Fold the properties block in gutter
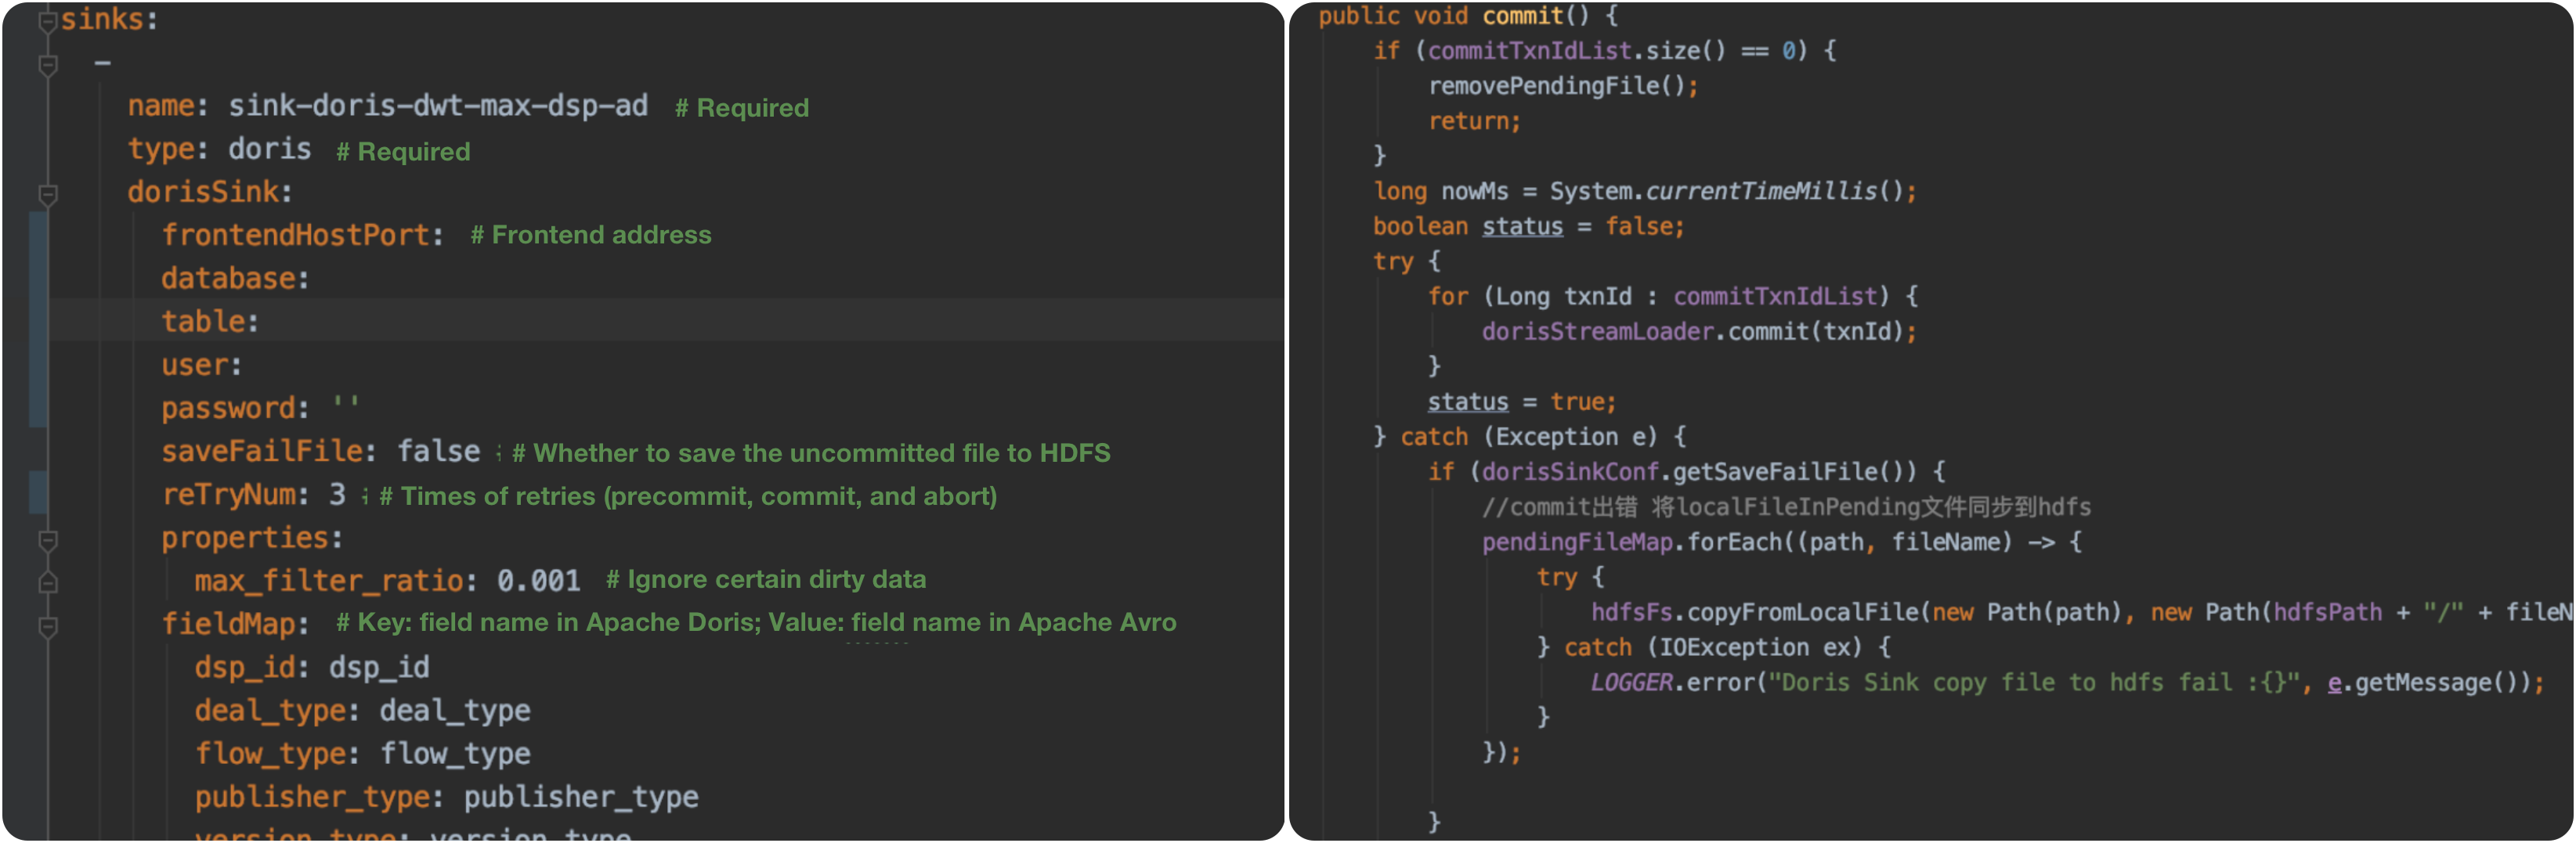Image resolution: width=2576 pixels, height=843 pixels. pyautogui.click(x=47, y=540)
